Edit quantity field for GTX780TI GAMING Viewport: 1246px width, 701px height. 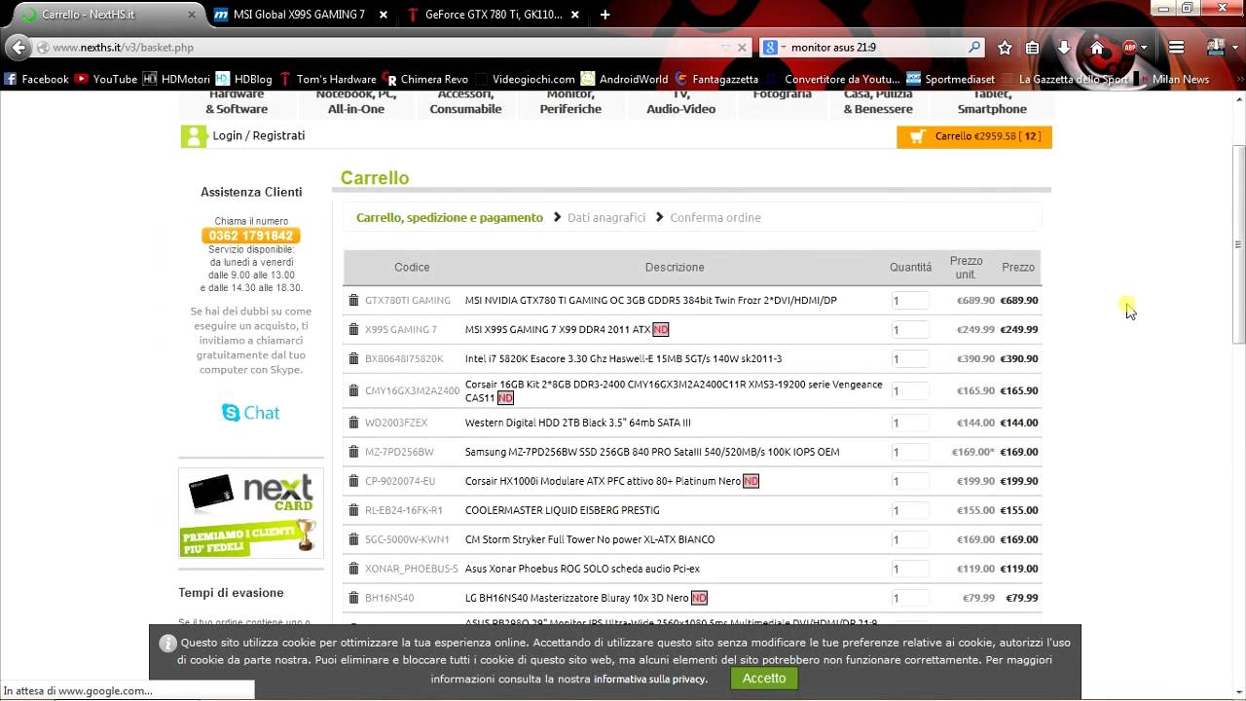click(910, 301)
